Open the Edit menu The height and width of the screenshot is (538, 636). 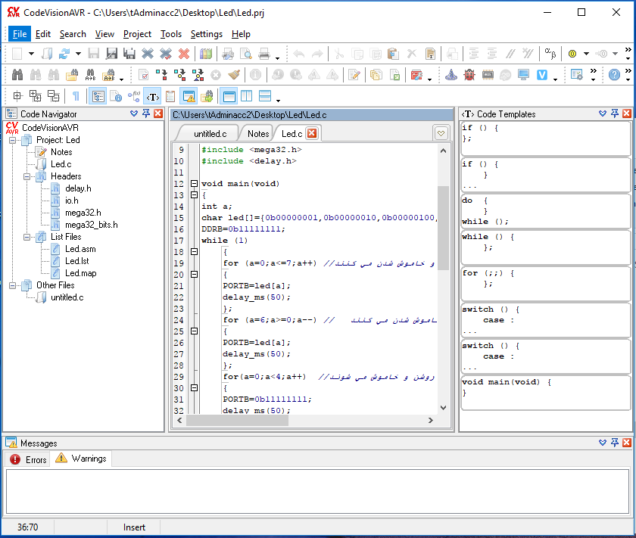point(43,34)
